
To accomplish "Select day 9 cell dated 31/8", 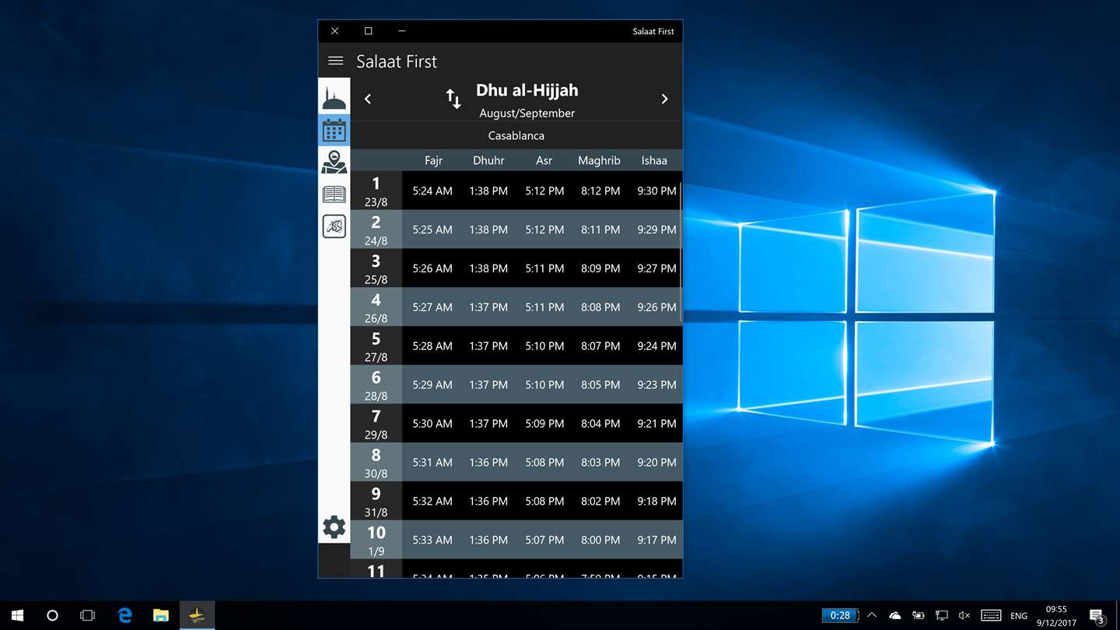I will coord(376,501).
